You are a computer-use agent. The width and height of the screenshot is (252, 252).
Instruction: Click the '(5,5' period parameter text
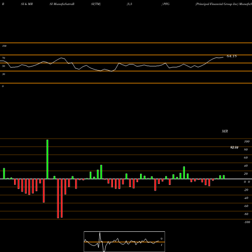pyautogui.click(x=130, y=4)
